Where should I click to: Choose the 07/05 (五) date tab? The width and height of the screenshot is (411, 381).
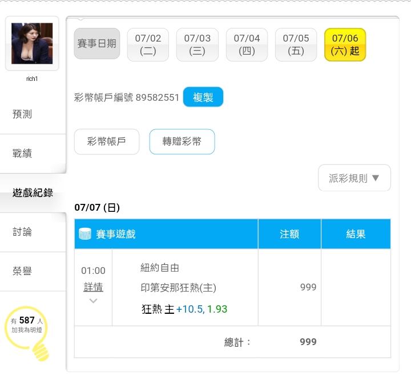pyautogui.click(x=296, y=45)
